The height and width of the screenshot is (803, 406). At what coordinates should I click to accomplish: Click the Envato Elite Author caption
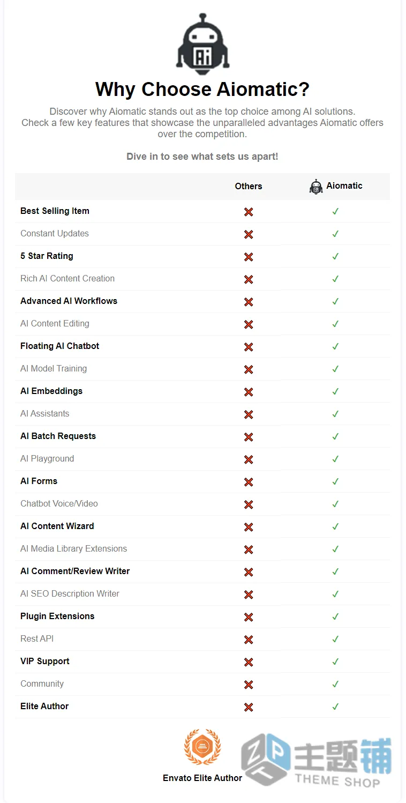(x=202, y=778)
